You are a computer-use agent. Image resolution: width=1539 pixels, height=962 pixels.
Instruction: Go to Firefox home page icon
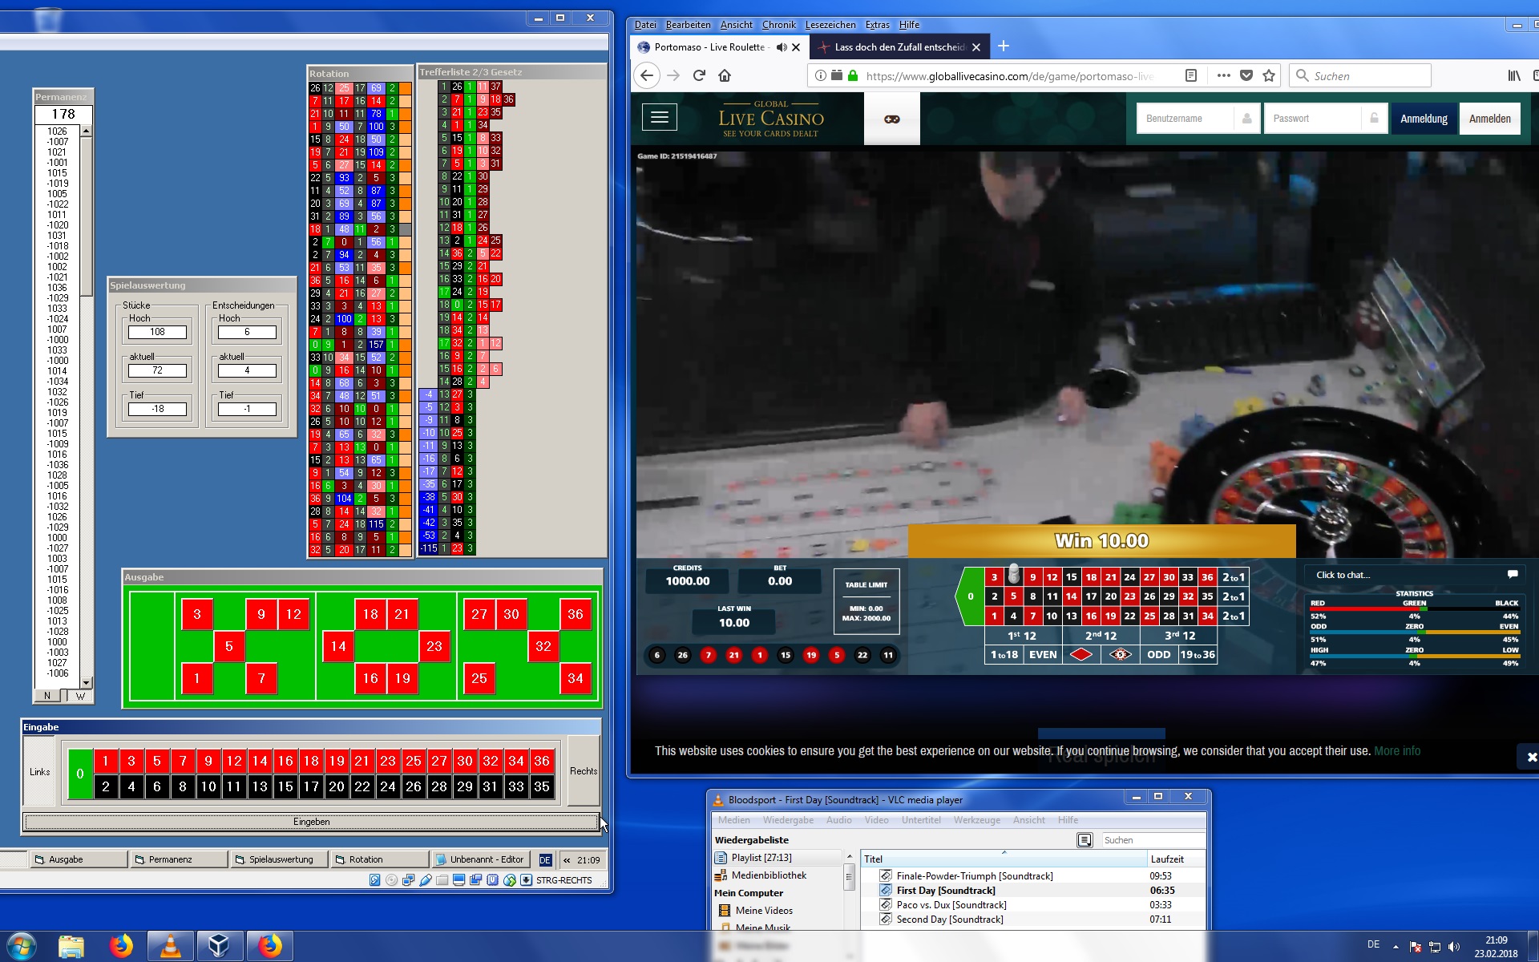tap(725, 75)
